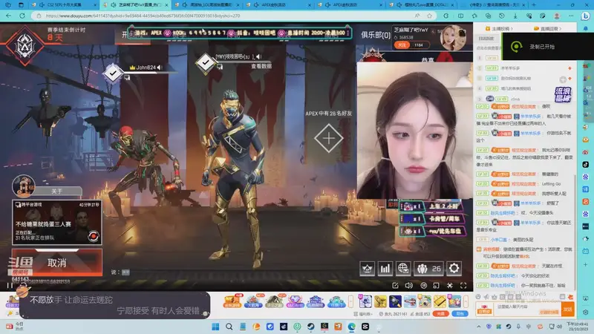The image size is (594, 334).
Task: Invite friend with plus diamond icon
Action: point(328,138)
